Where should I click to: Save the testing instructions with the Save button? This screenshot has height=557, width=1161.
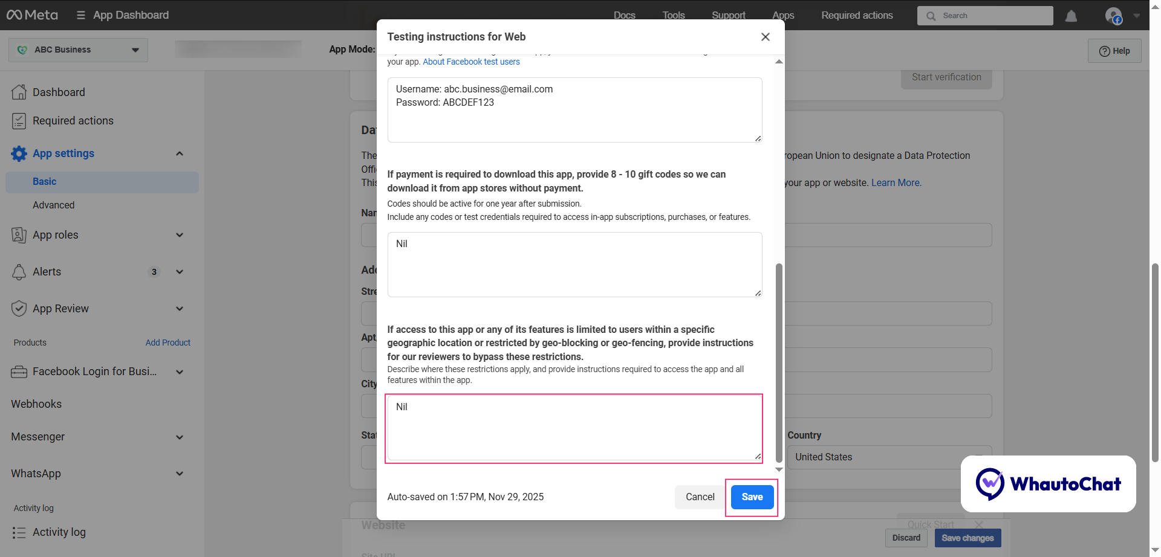click(x=752, y=497)
